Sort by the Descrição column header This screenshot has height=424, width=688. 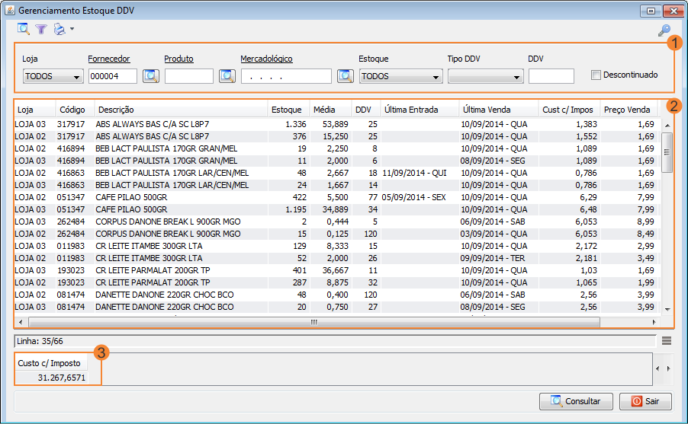pos(181,110)
